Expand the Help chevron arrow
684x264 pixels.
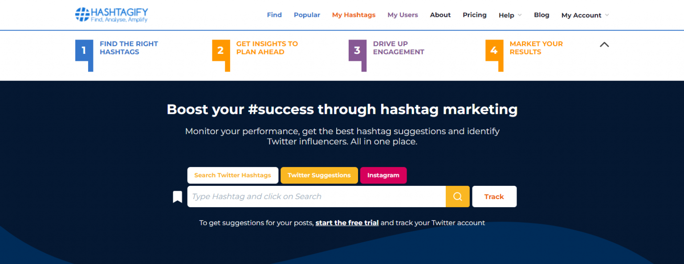(519, 16)
